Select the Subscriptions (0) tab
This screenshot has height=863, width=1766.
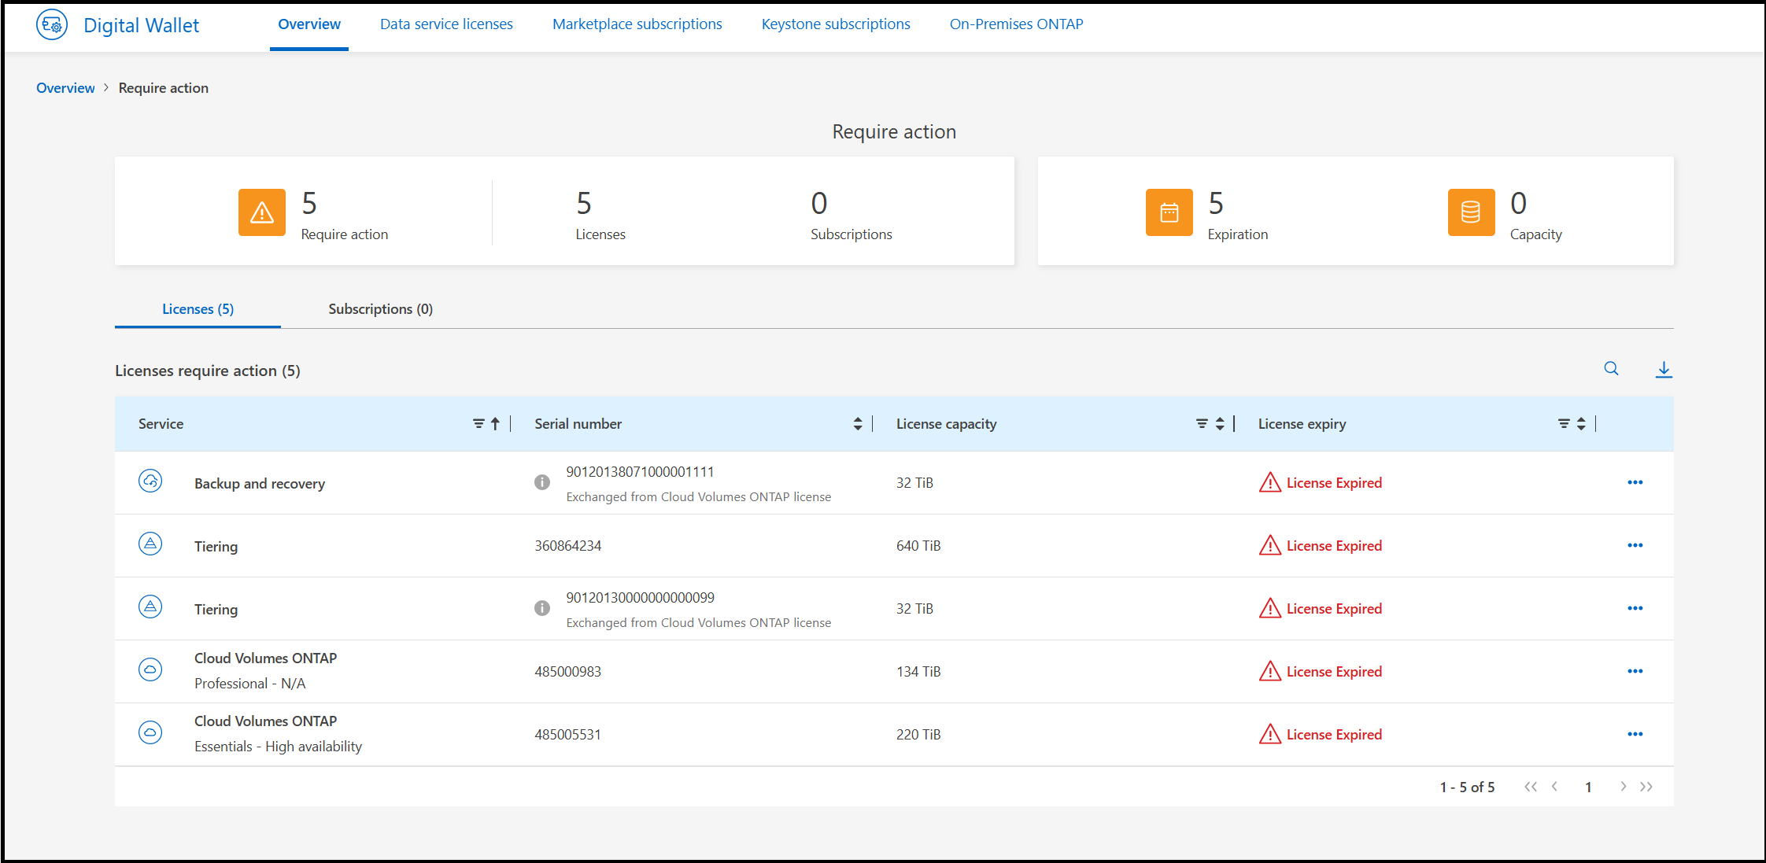(x=381, y=309)
